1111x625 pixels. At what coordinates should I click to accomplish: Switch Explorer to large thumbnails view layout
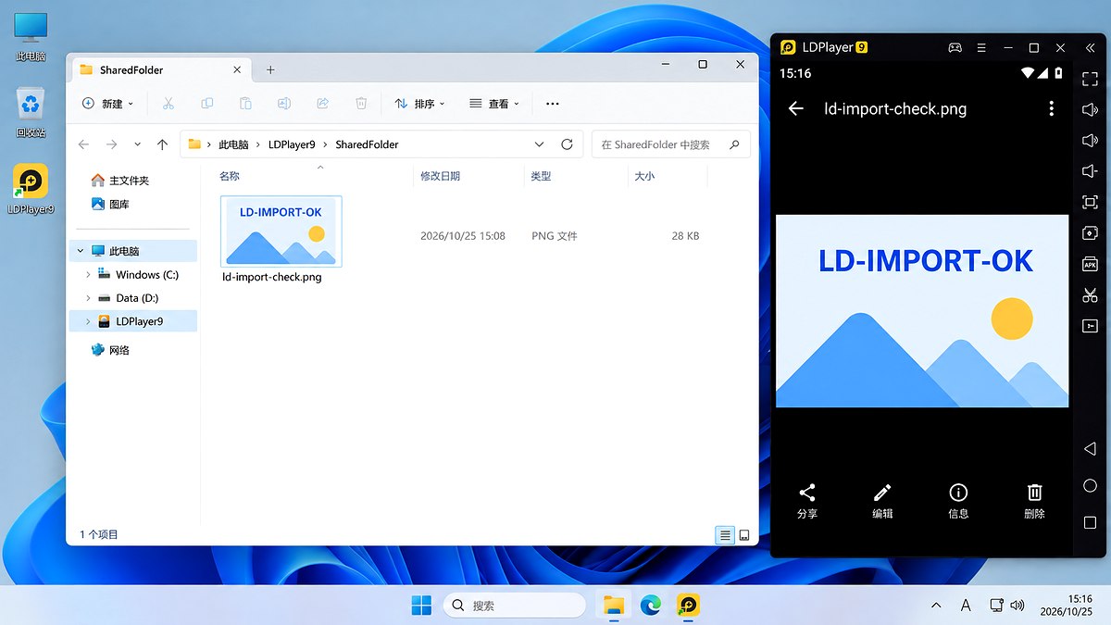[743, 535]
